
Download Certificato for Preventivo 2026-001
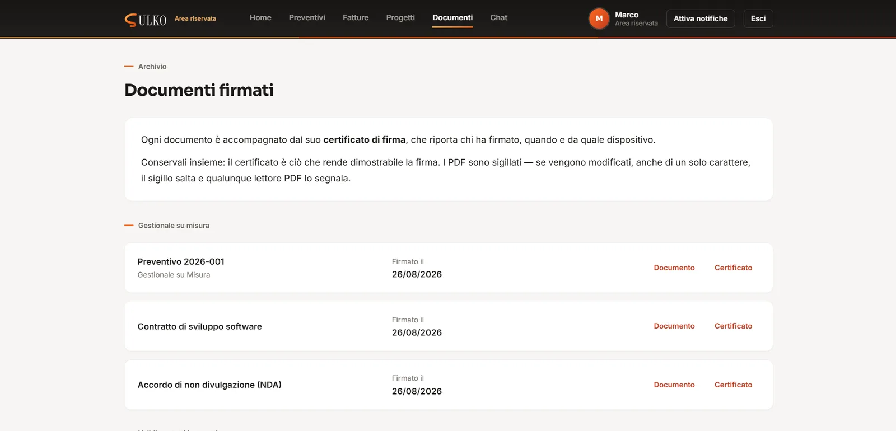coord(733,268)
